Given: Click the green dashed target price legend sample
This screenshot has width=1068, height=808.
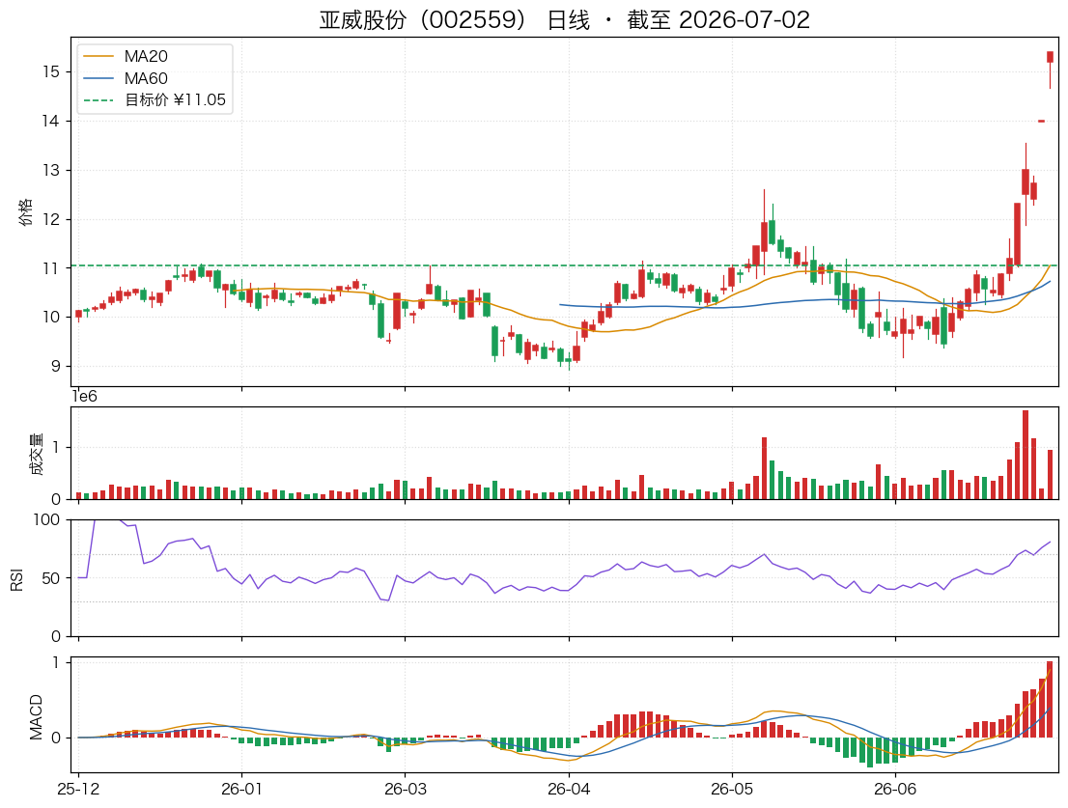Looking at the screenshot, I should pos(98,100).
